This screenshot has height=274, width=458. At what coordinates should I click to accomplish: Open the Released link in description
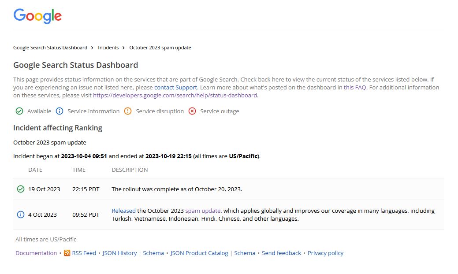[x=123, y=211]
